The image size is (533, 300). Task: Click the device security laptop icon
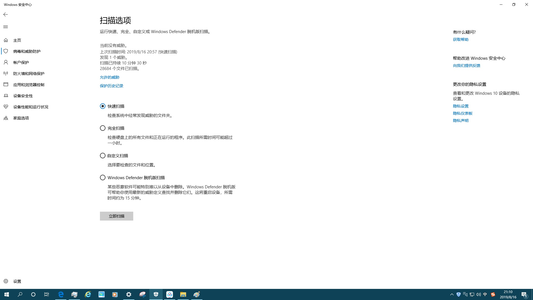pos(6,96)
